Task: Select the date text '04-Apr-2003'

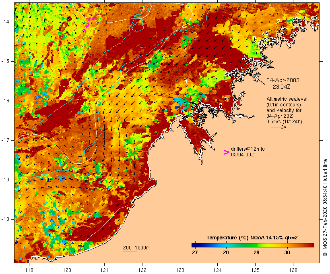Action: [x=283, y=80]
